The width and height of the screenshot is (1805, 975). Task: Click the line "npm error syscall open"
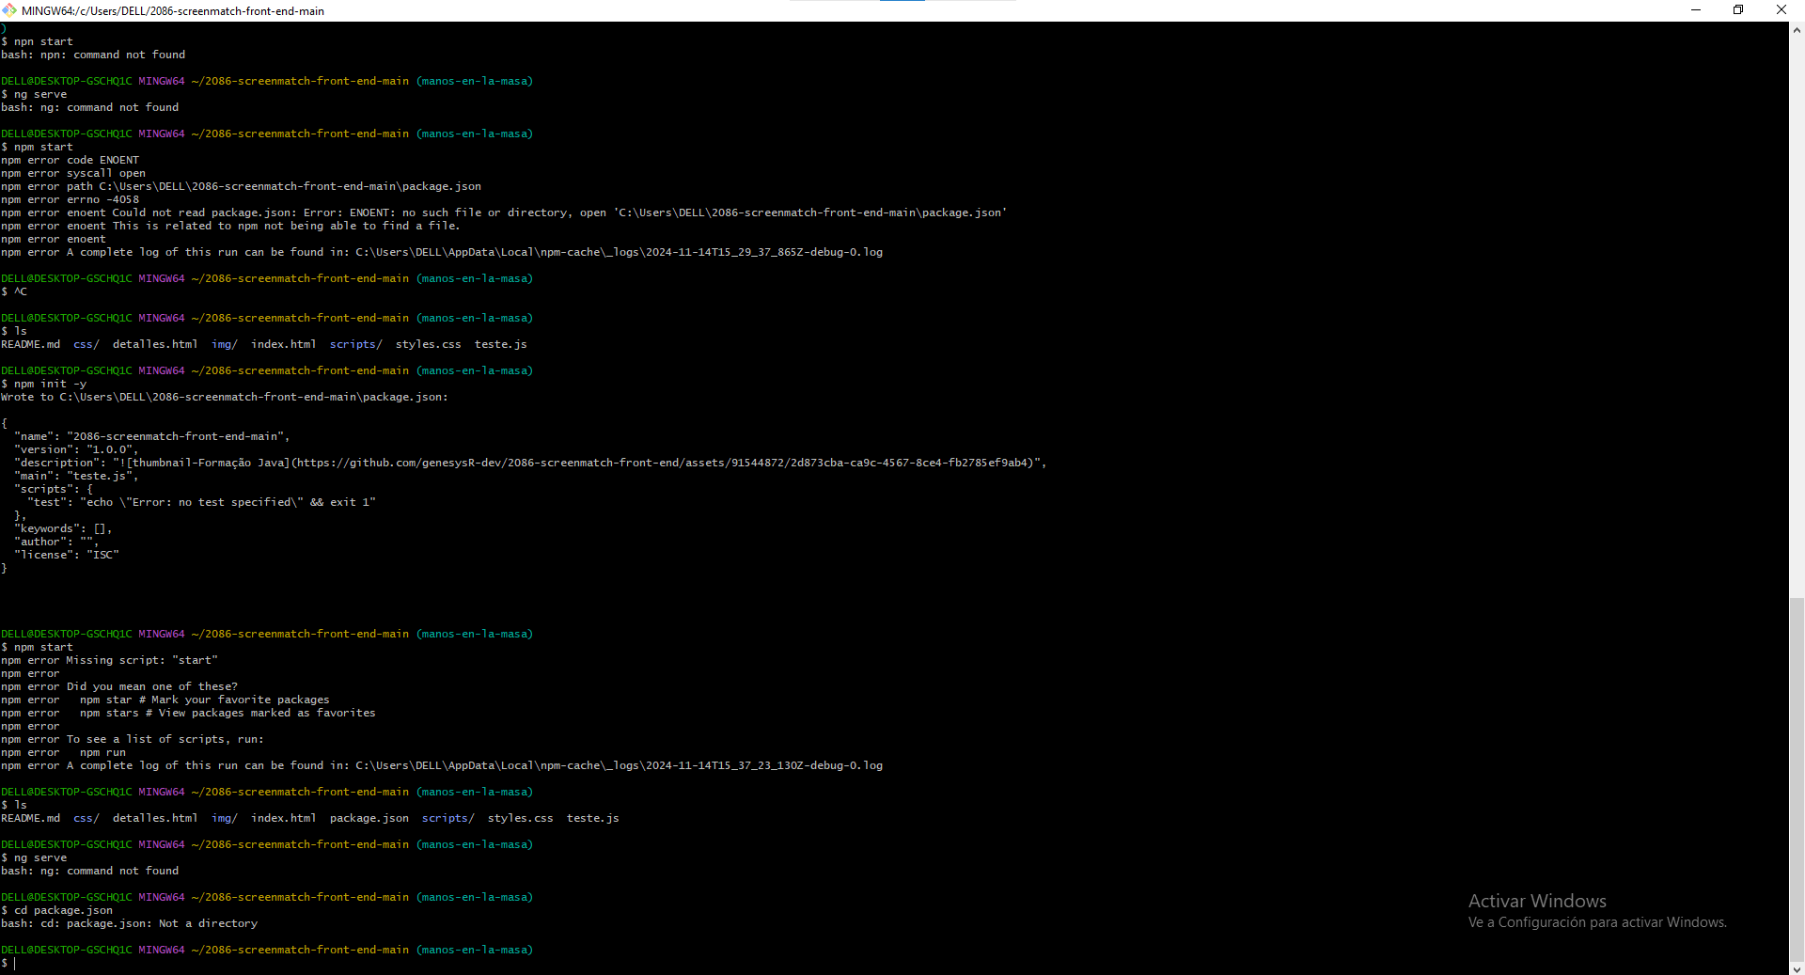pyautogui.click(x=73, y=173)
